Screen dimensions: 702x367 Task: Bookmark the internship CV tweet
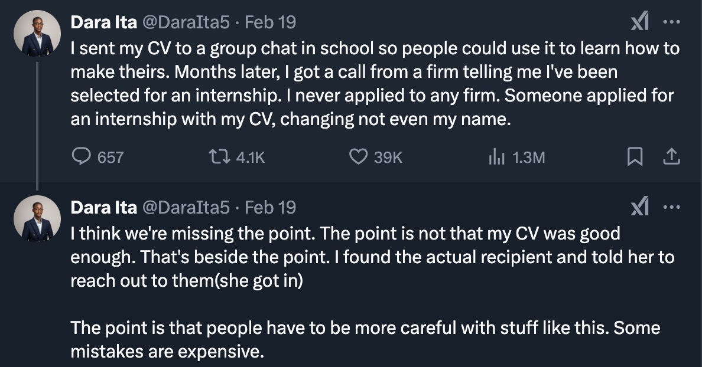click(x=635, y=156)
